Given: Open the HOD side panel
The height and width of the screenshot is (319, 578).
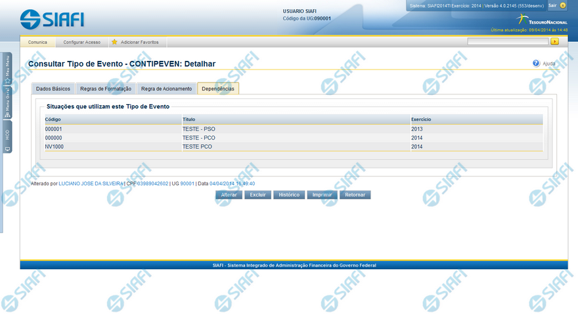Looking at the screenshot, I should point(7,138).
